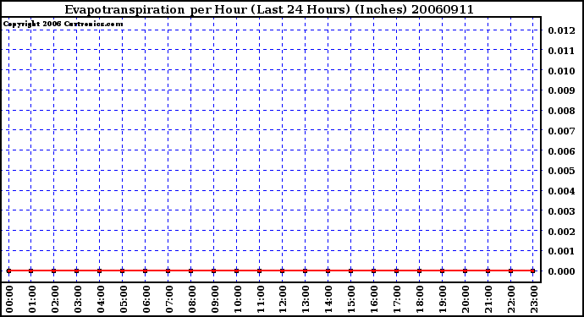Select the data point marker at 06:00
584x317 pixels.
[x=146, y=271]
